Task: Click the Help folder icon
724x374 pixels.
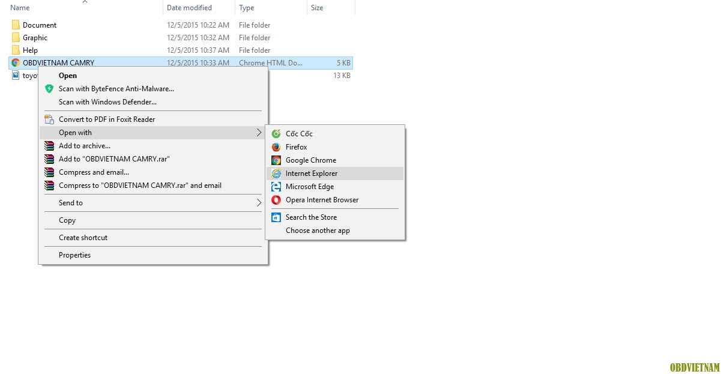Action: tap(16, 50)
